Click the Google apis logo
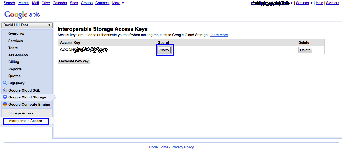The image size is (342, 152). [22, 14]
